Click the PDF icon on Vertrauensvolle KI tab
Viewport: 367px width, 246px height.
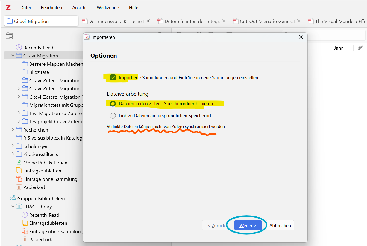point(84,21)
